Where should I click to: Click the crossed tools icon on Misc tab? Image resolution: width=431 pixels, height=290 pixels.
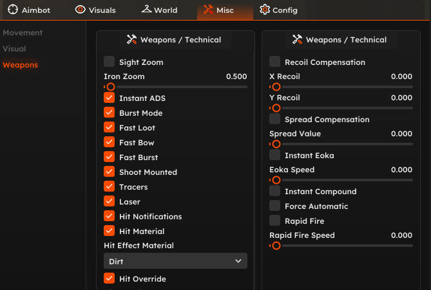(208, 10)
